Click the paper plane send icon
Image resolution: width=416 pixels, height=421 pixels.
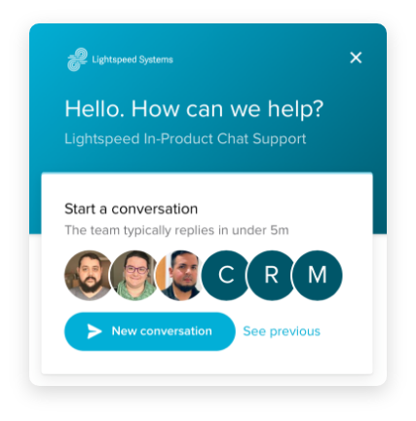[x=95, y=331]
